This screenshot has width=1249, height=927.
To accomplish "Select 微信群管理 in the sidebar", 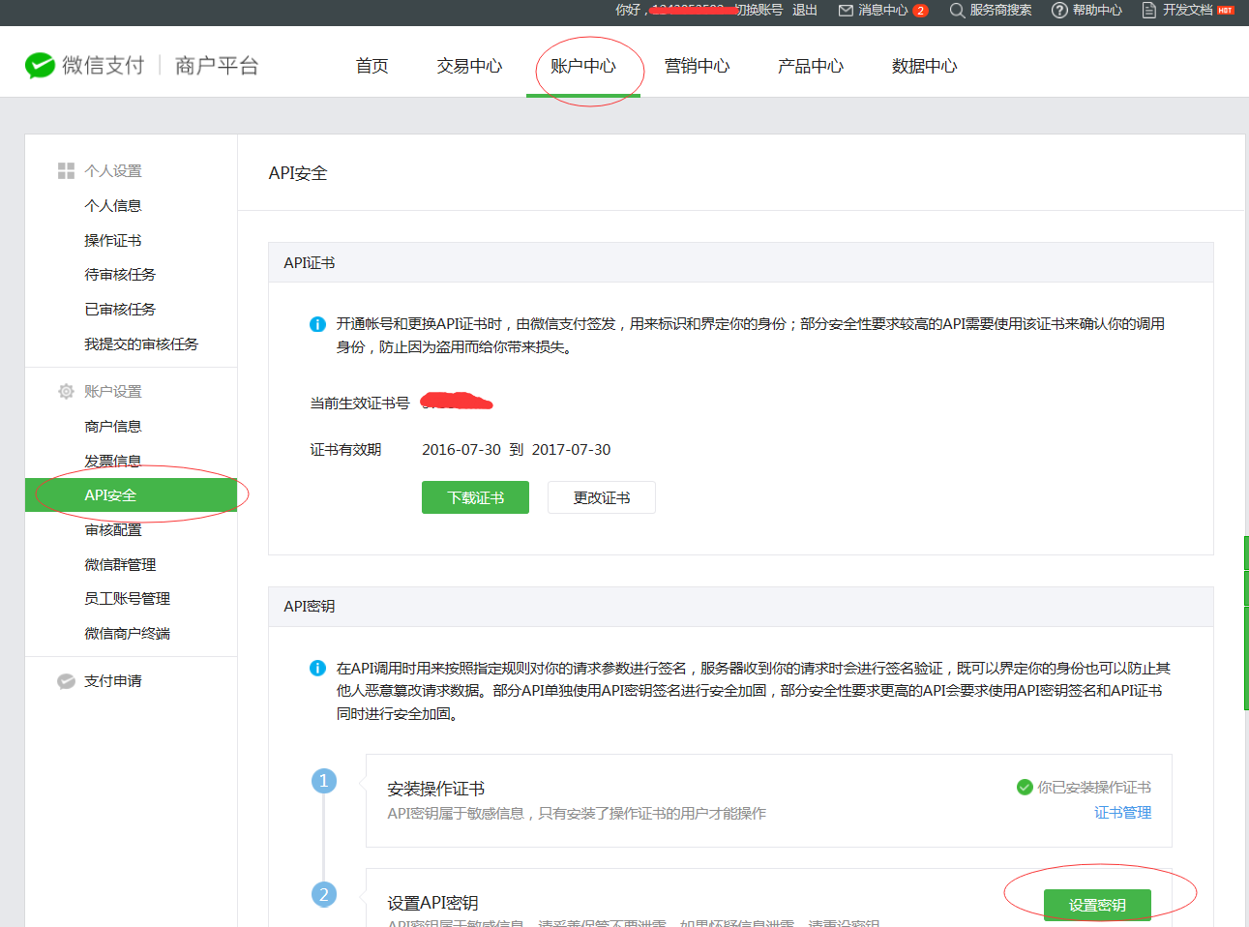I will pos(120,565).
